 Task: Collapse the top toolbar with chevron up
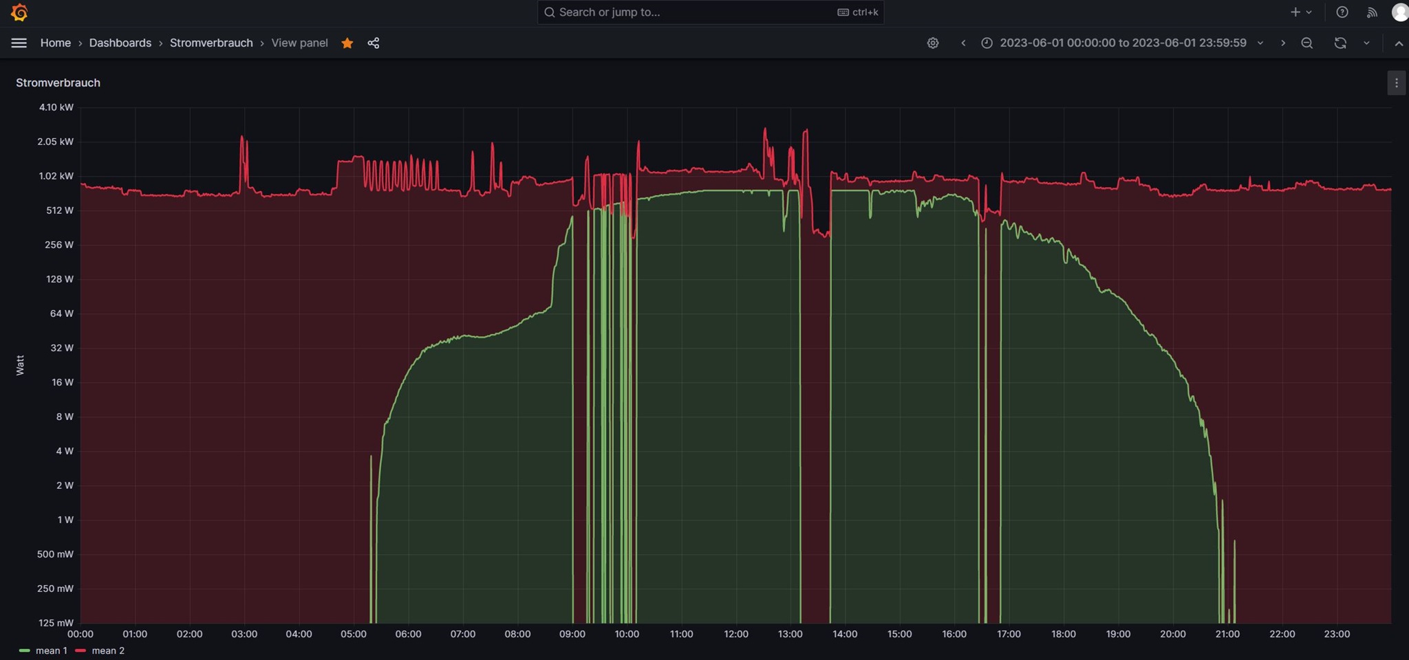pyautogui.click(x=1399, y=43)
